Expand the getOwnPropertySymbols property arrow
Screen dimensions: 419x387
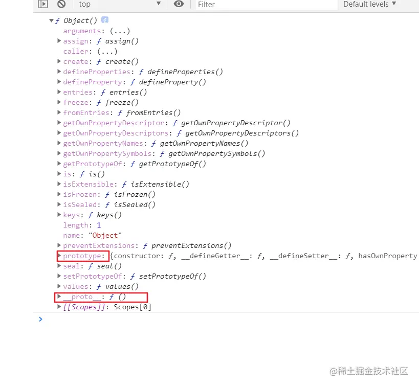(x=59, y=153)
